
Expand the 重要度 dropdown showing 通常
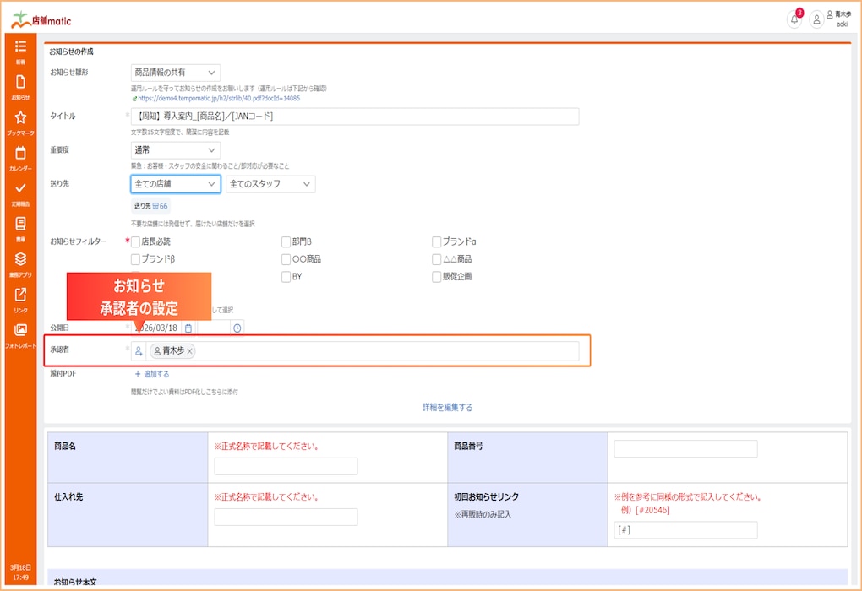click(175, 149)
